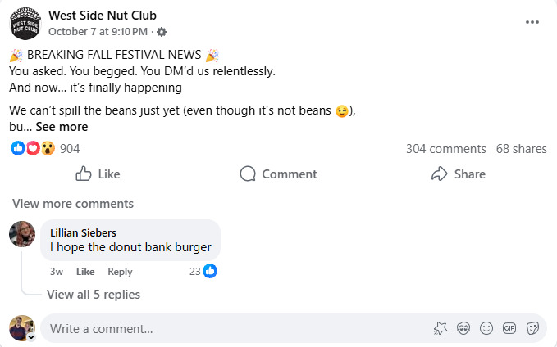Open the sticker picker in comment box
The height and width of the screenshot is (347, 557).
(532, 328)
